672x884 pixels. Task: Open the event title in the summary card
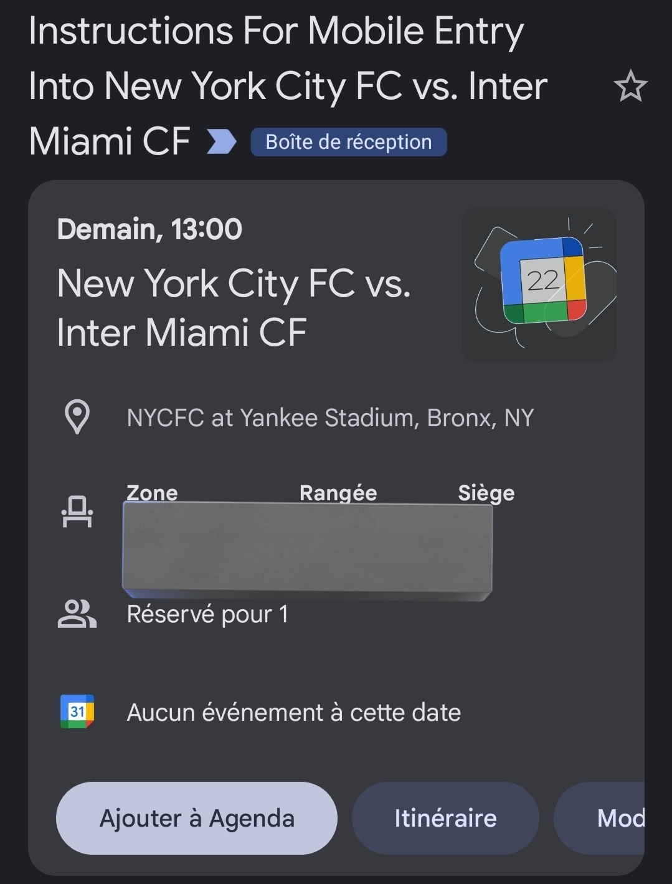coord(234,307)
